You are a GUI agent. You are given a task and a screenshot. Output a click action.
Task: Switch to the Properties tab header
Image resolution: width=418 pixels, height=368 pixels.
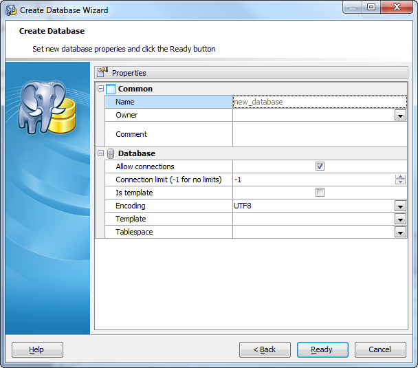click(x=129, y=73)
